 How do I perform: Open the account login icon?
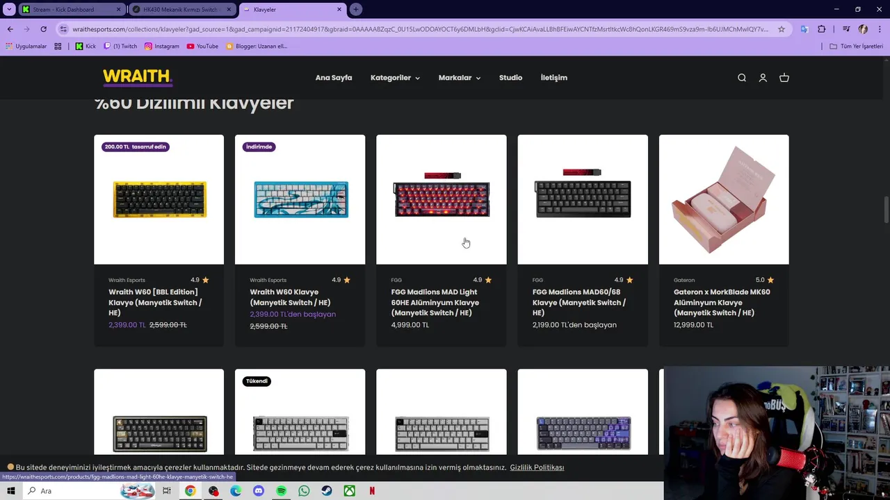[x=763, y=78]
